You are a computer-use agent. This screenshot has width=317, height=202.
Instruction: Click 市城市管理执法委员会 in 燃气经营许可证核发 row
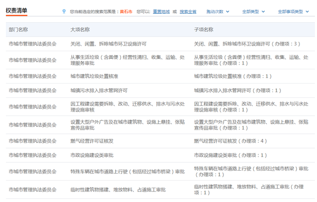(33, 141)
